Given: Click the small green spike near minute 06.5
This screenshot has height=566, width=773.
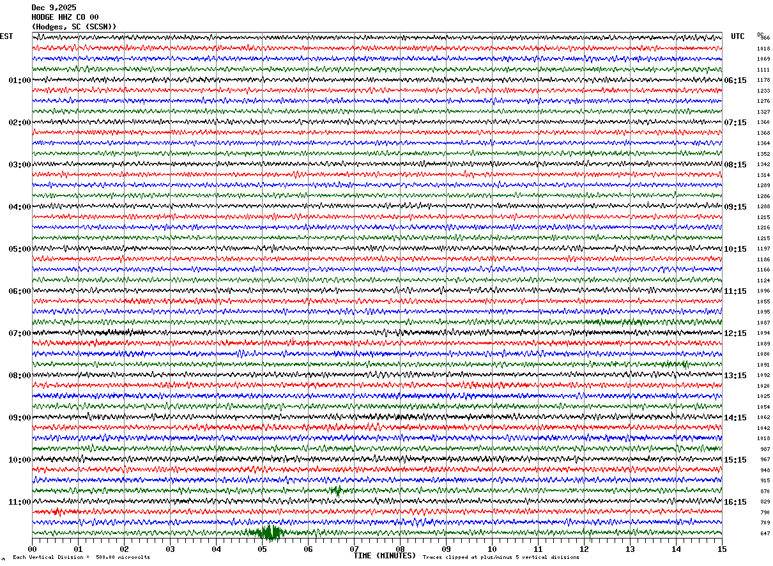Looking at the screenshot, I should 337,491.
